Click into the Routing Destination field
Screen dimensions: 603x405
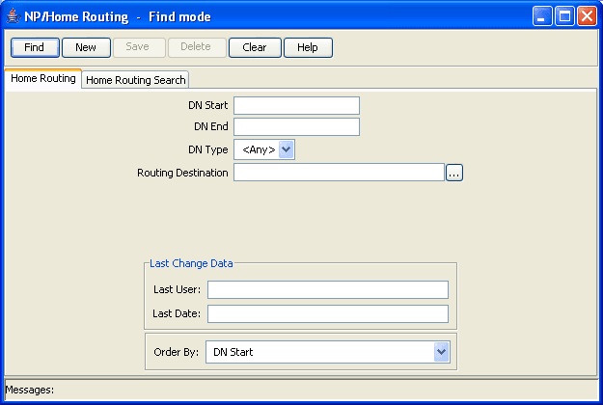[x=339, y=173]
